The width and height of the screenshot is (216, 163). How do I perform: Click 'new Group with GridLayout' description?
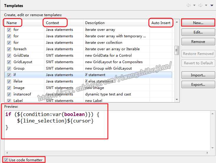(108, 68)
